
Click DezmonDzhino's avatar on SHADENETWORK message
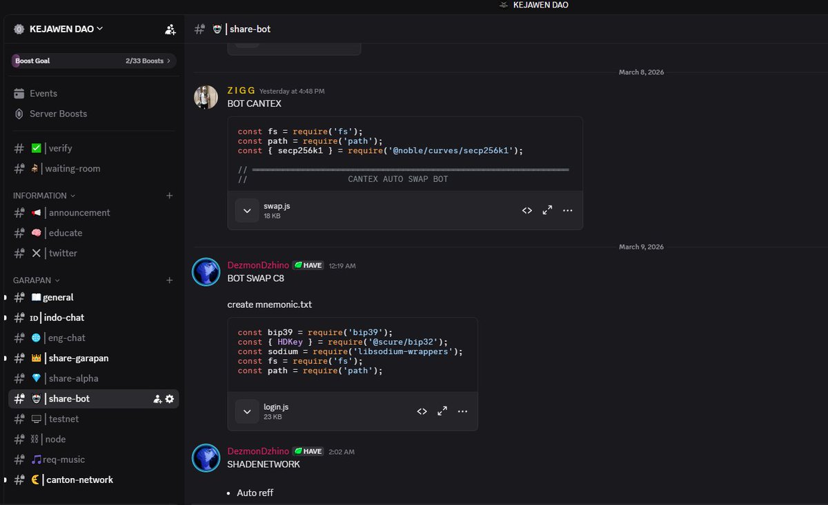click(x=206, y=458)
